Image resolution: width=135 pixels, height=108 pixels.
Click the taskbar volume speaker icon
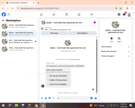pos(117,105)
